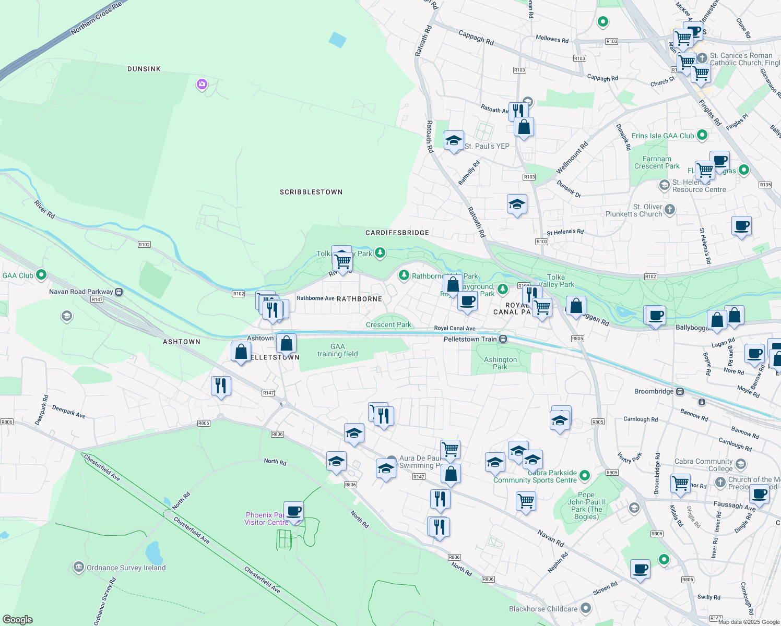Click St. Oliver Plunkett's Church cross icon
Image resolution: width=781 pixels, height=626 pixels.
[x=670, y=210]
